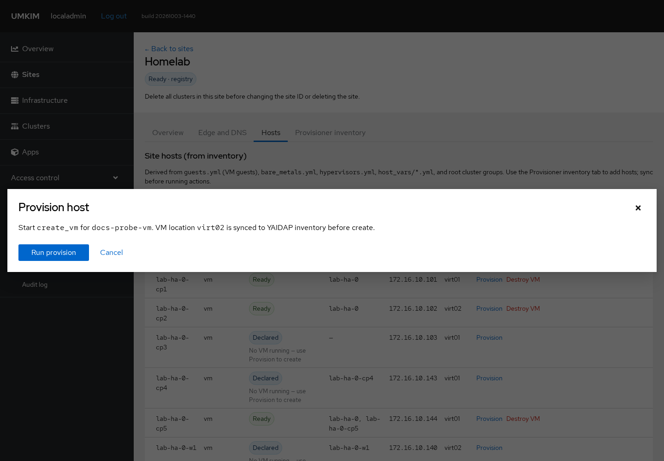Image resolution: width=664 pixels, height=461 pixels.
Task: Click the Ready · registry status badge
Action: coord(171,79)
